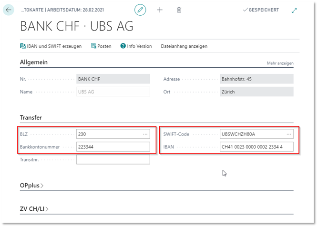The width and height of the screenshot is (318, 227).
Task: Open Dateianhang anzeigen action
Action: 184,46
